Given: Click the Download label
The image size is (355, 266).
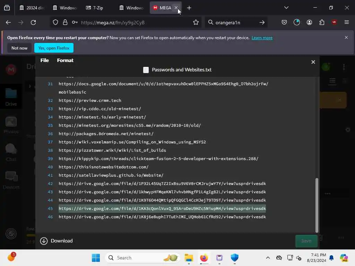Looking at the screenshot, I should click(x=62, y=241).
